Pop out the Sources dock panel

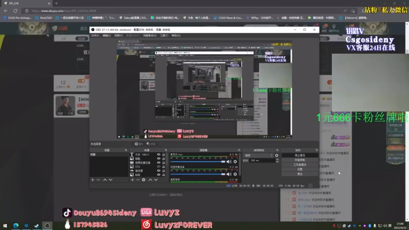coord(166,150)
